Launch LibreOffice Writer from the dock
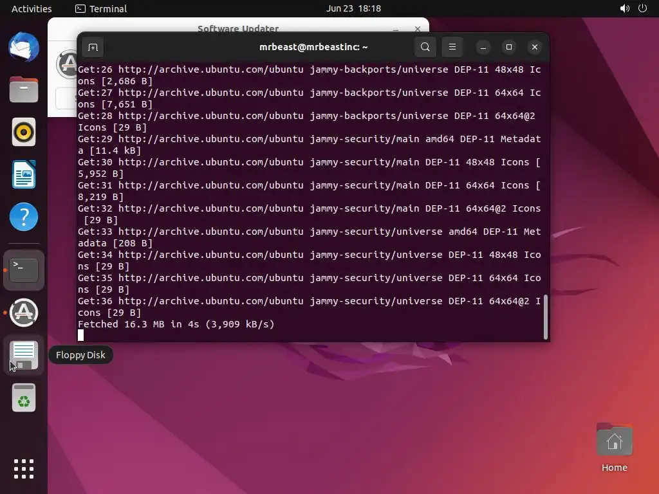Image resolution: width=659 pixels, height=494 pixels. pyautogui.click(x=24, y=174)
